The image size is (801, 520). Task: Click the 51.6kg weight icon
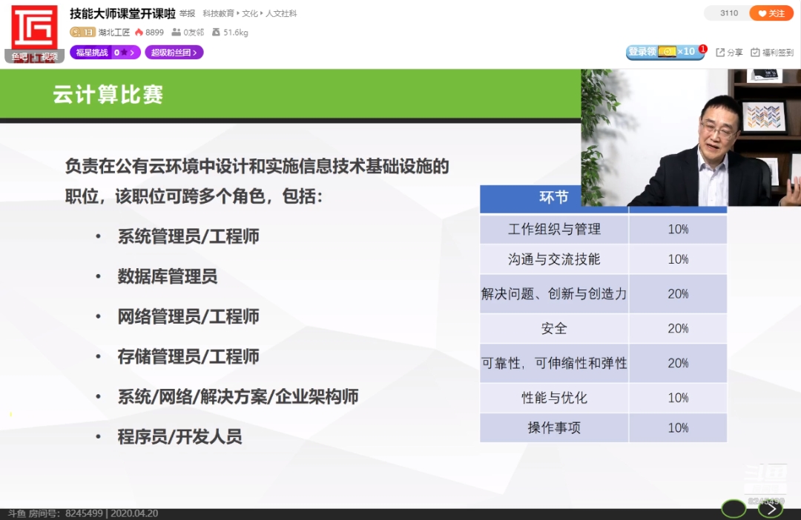(216, 33)
